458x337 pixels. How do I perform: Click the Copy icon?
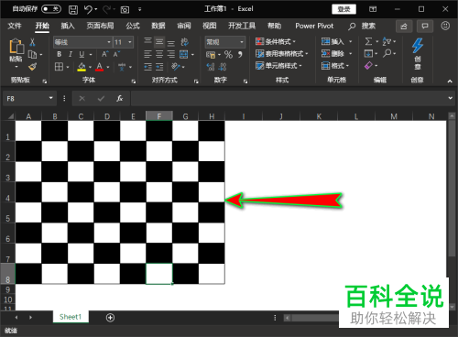[32, 54]
